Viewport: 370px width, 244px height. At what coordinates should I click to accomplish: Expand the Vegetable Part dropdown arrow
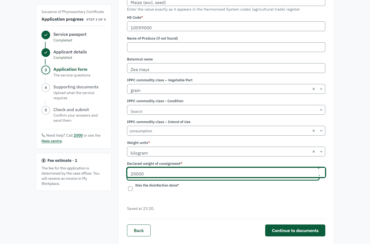click(321, 89)
